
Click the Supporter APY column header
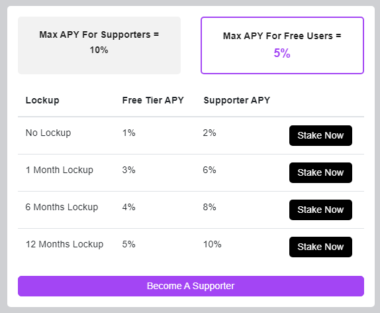coord(237,100)
